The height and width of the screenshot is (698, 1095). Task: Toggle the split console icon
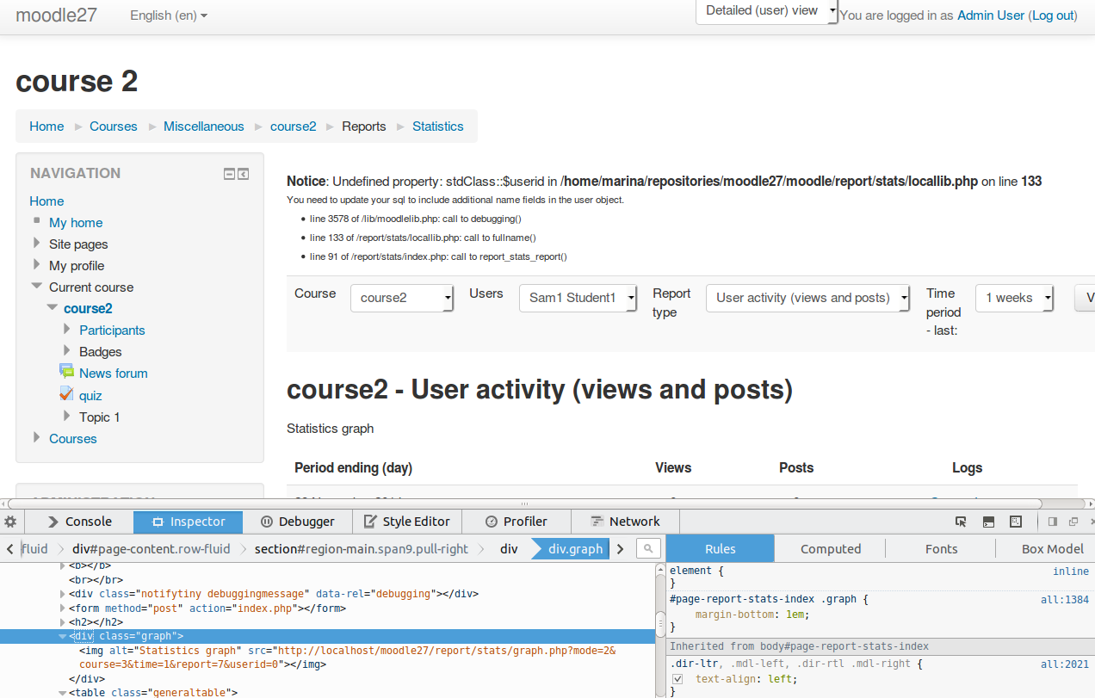point(988,522)
